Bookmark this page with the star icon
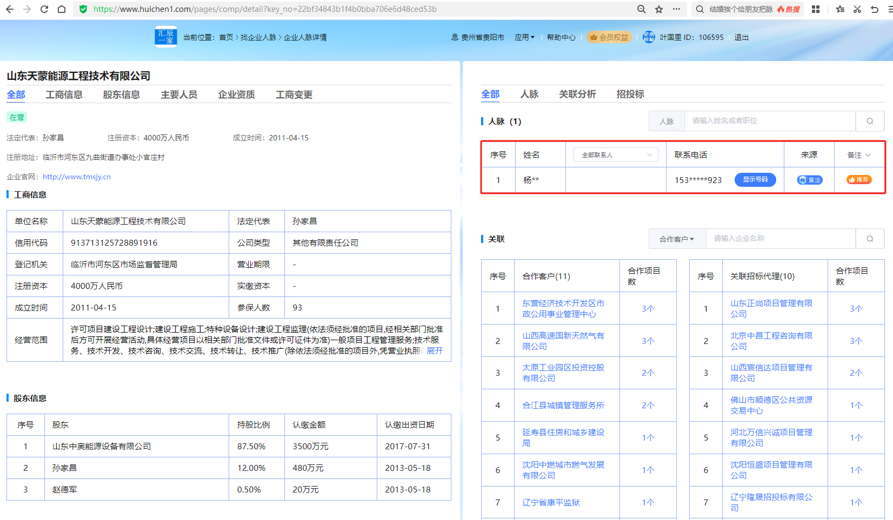Screen dimensions: 893x520 (659, 9)
